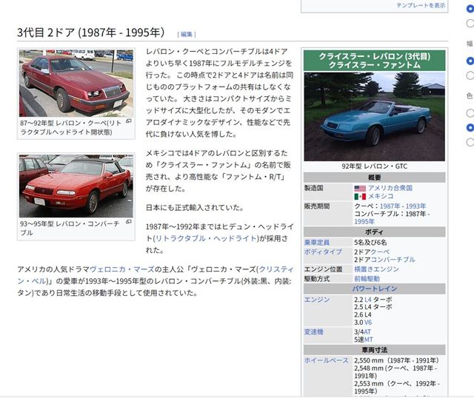
Task: Click the 製造国 row label
Action: [313, 188]
